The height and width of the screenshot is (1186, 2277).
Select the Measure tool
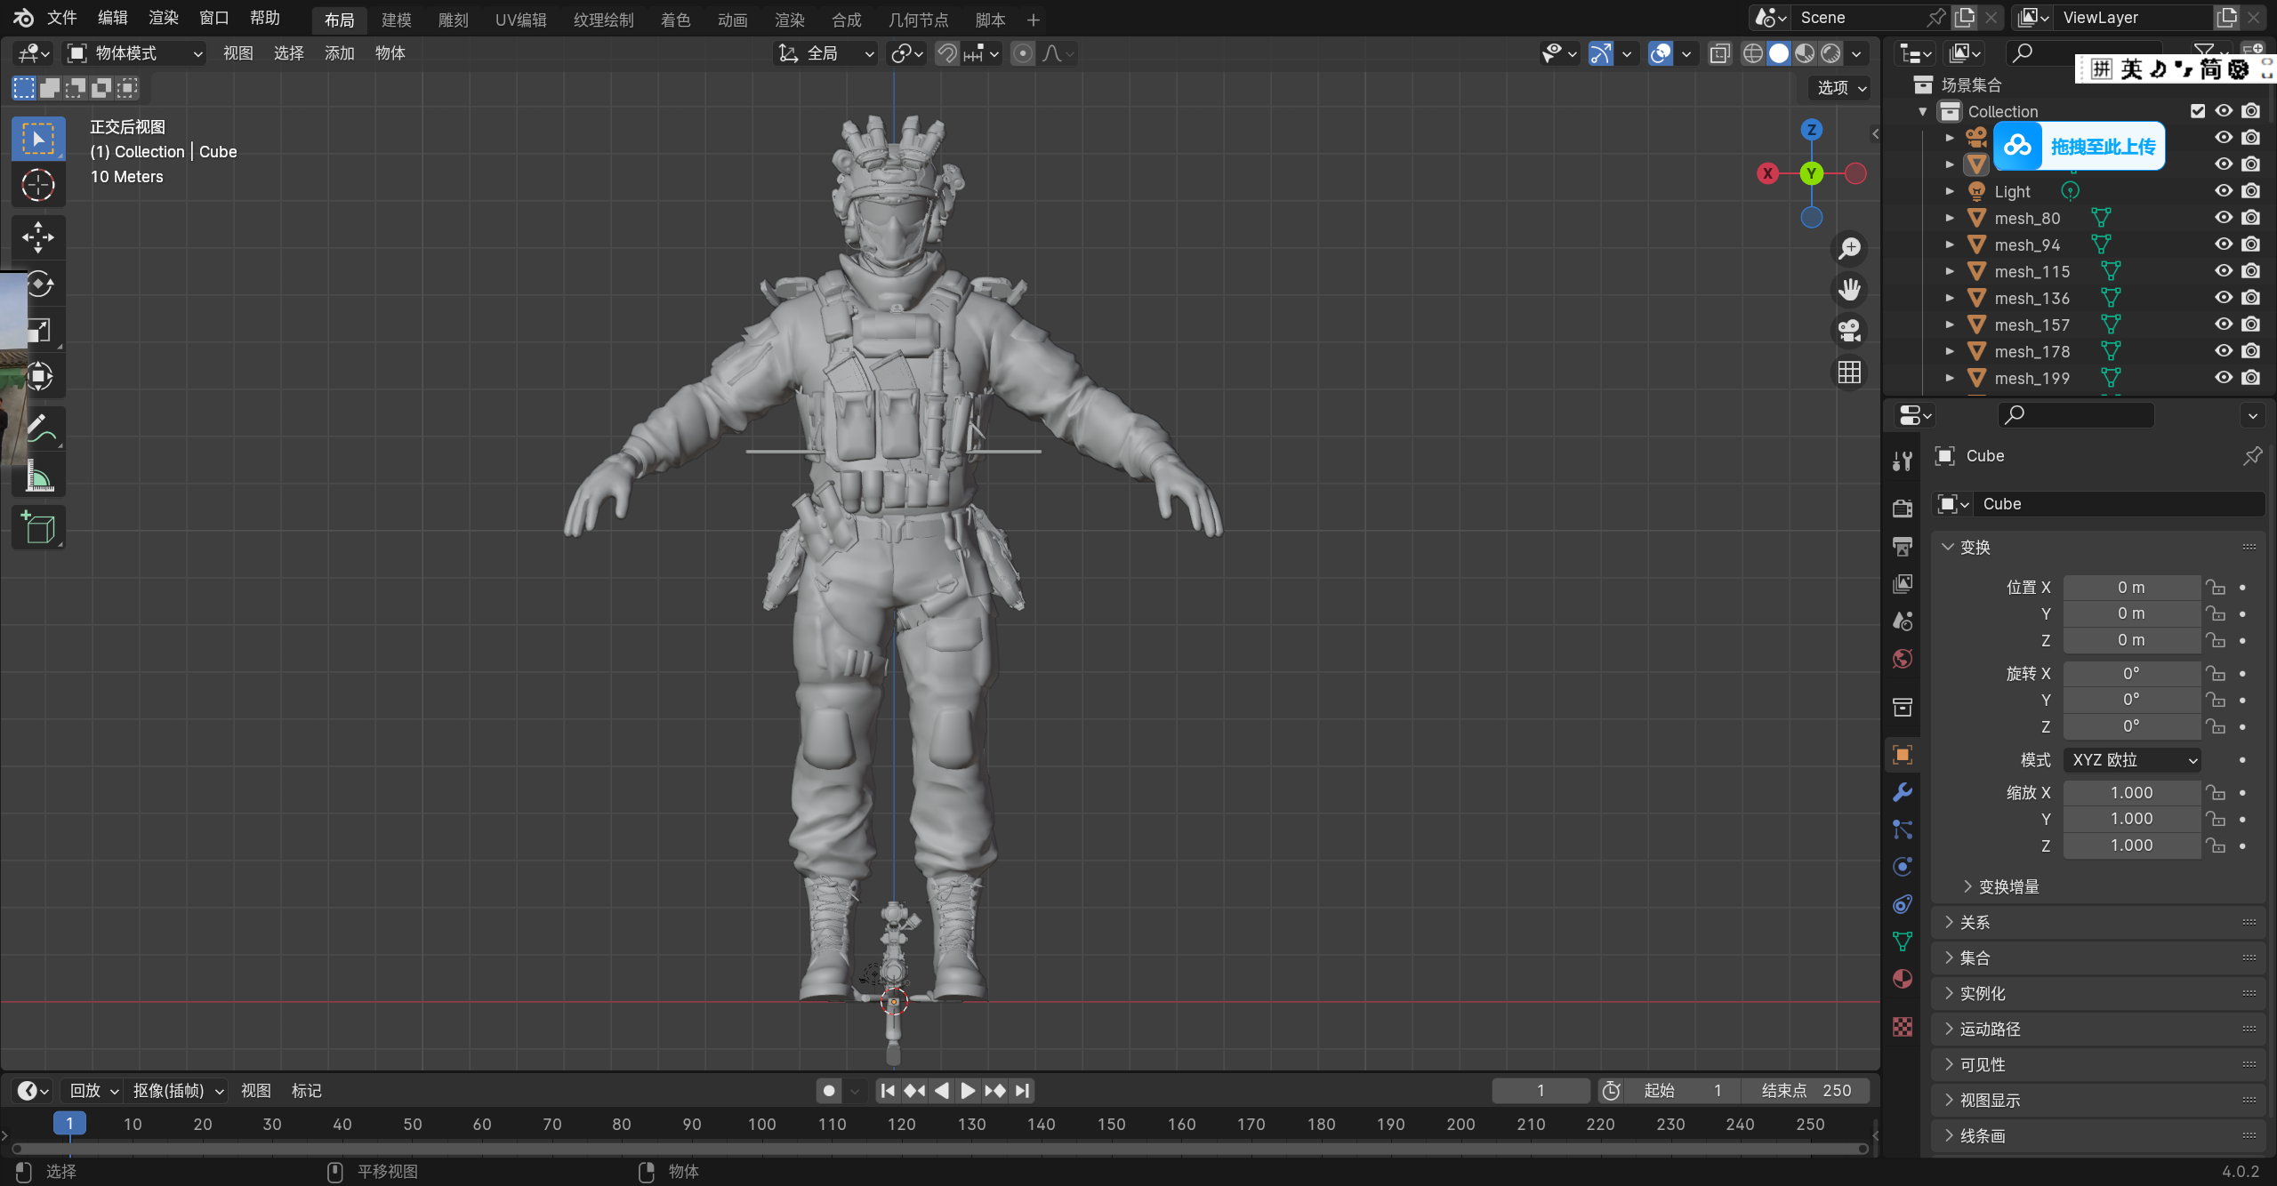point(38,476)
